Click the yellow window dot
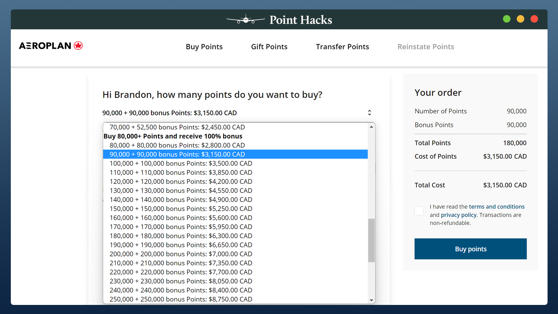Screen dimensions: 558x314 520,19
